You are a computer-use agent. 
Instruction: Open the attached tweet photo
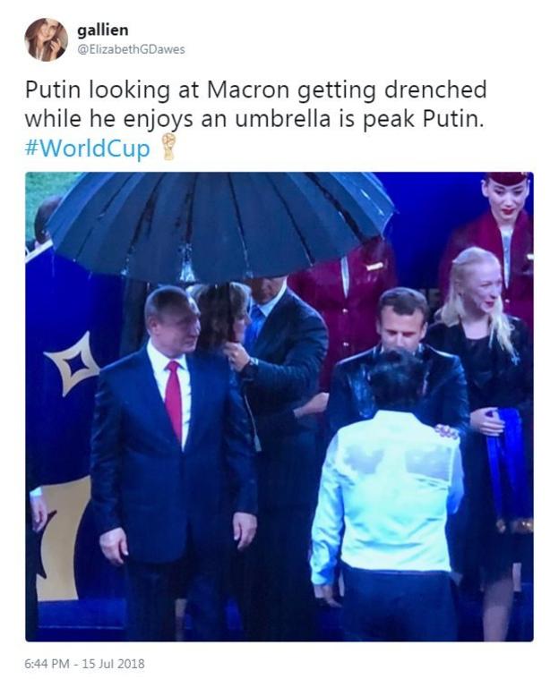coord(279,407)
